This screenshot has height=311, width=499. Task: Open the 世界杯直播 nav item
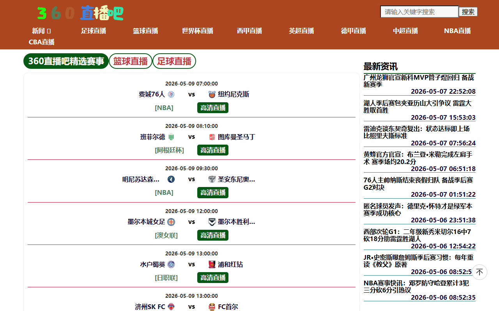198,31
